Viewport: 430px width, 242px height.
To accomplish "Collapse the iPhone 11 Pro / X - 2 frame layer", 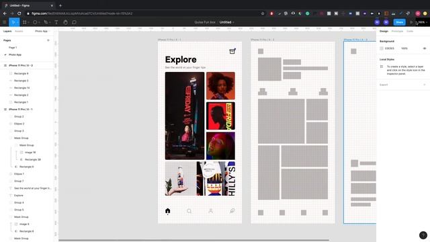I will (x=5, y=66).
